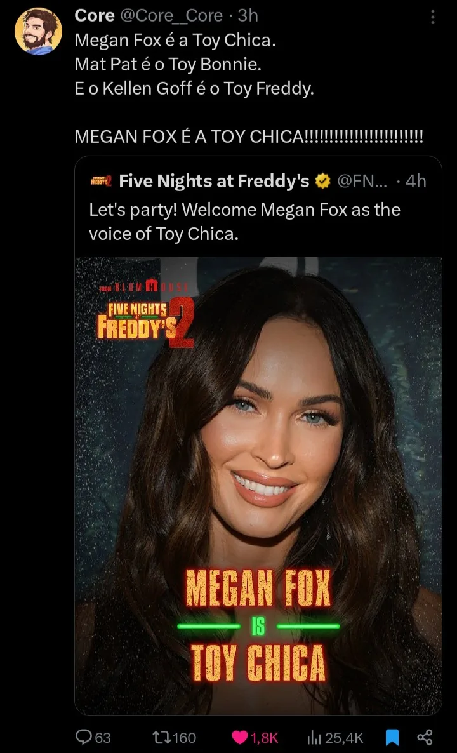Tap the small FNAF avatar in quoted tweet
The image size is (457, 753).
coord(102,182)
